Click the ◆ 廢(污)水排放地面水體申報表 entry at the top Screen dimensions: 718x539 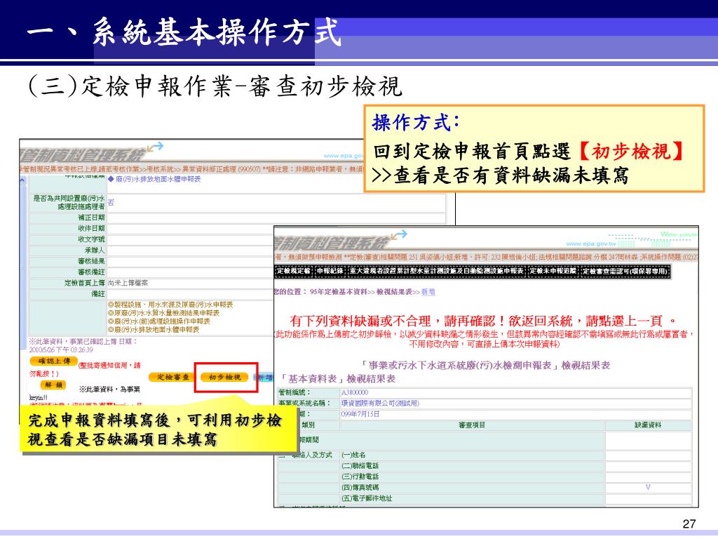pyautogui.click(x=154, y=179)
